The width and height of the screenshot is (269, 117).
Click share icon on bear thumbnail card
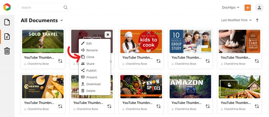coord(110,106)
